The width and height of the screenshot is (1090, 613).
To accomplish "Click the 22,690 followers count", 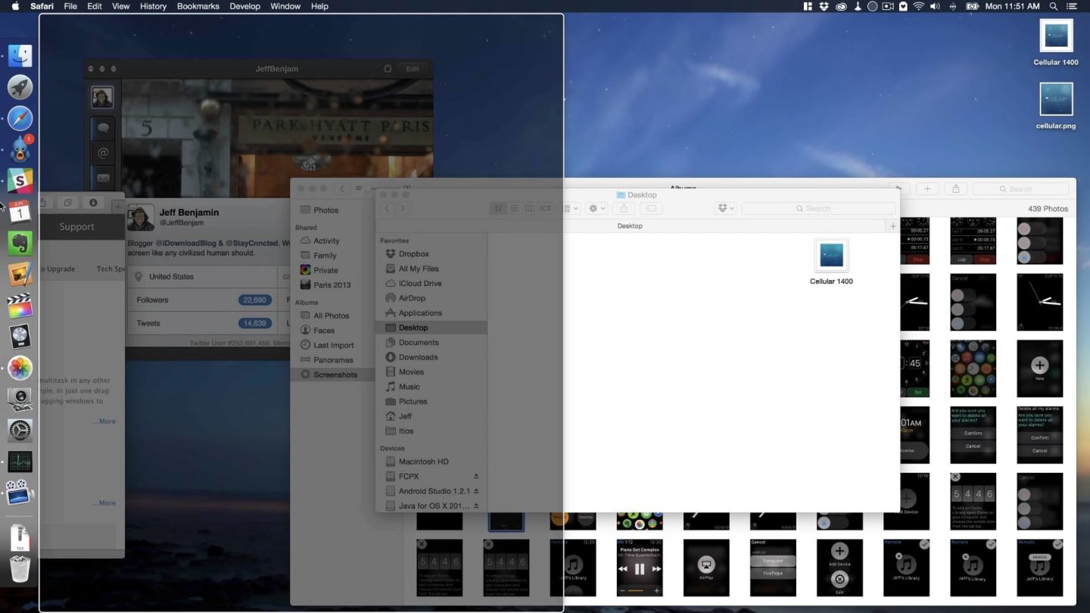I will tap(254, 300).
